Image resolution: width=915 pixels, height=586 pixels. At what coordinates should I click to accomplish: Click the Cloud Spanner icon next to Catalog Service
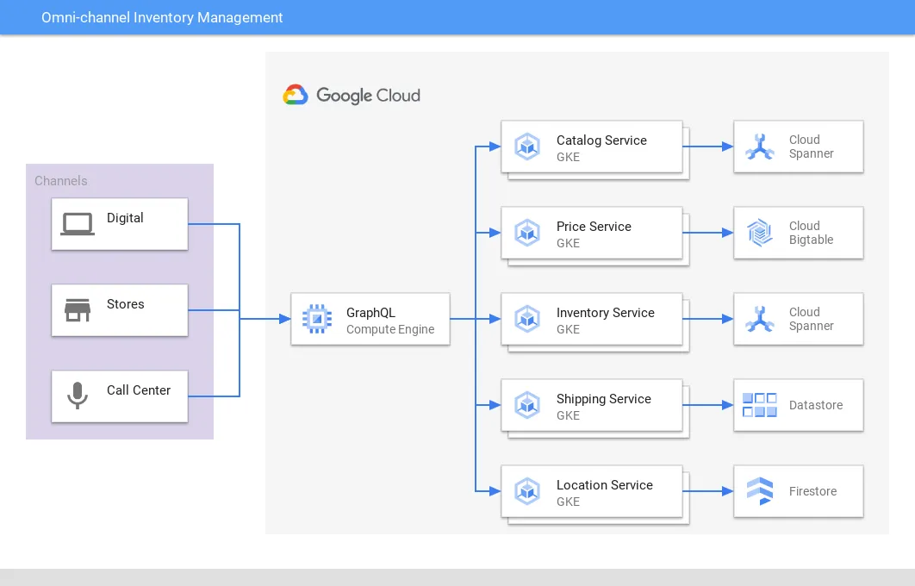point(760,146)
